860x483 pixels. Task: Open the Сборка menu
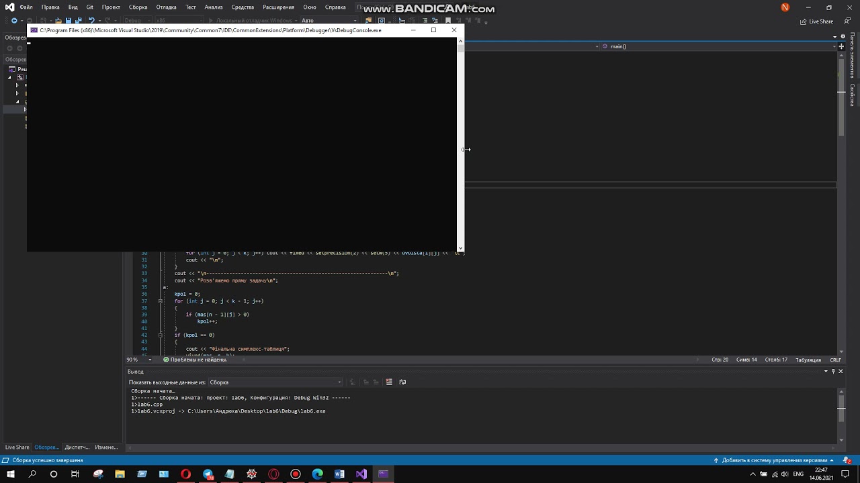click(x=138, y=7)
